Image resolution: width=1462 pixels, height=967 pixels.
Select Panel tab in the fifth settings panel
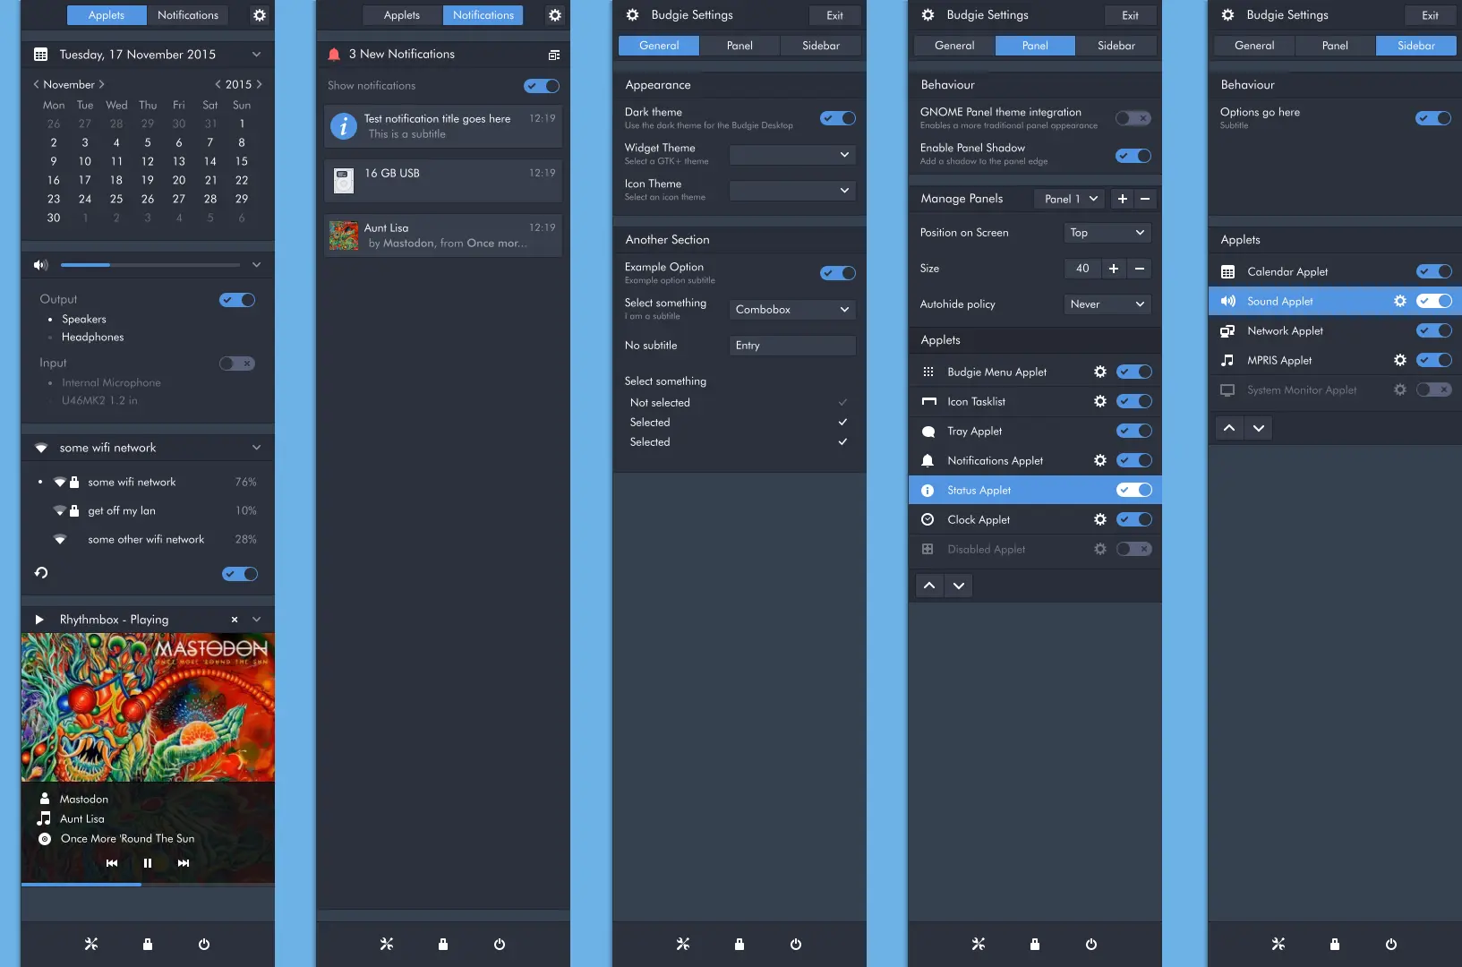click(1335, 46)
